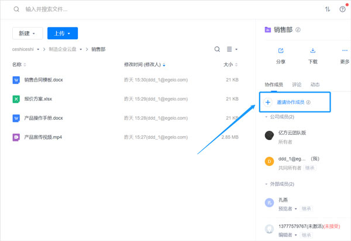
Task: Select member ddd_1@eg... (我)
Action: click(299, 159)
